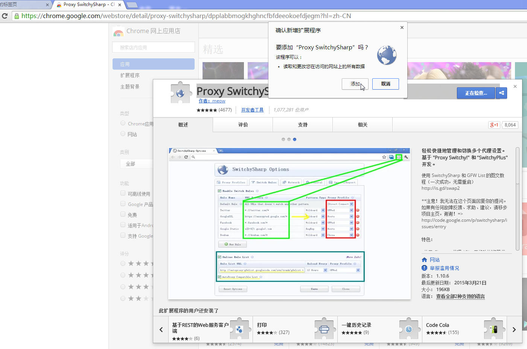Check the 免费 filter checkbox

[x=123, y=214]
